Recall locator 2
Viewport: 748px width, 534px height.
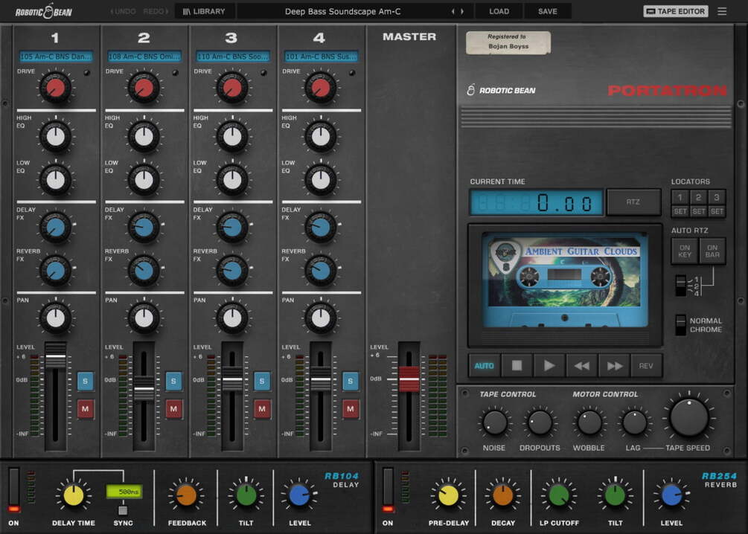point(698,197)
